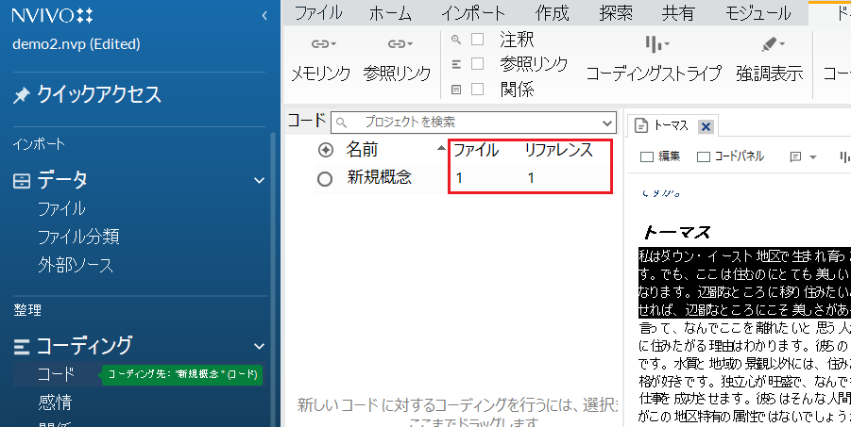Toggle the 参照リンク checkbox
The width and height of the screenshot is (851, 427).
(x=478, y=64)
